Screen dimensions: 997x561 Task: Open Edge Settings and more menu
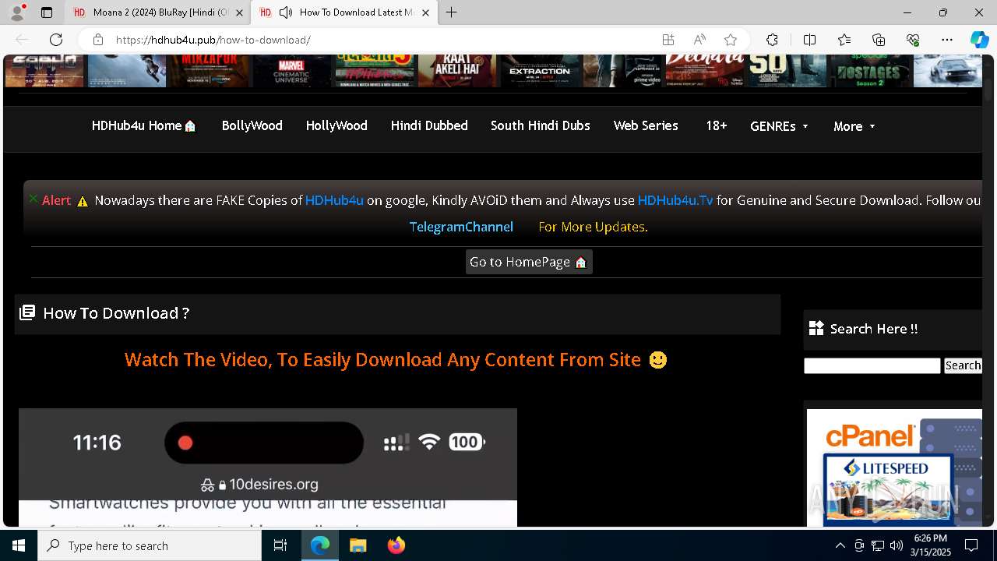pyautogui.click(x=947, y=40)
